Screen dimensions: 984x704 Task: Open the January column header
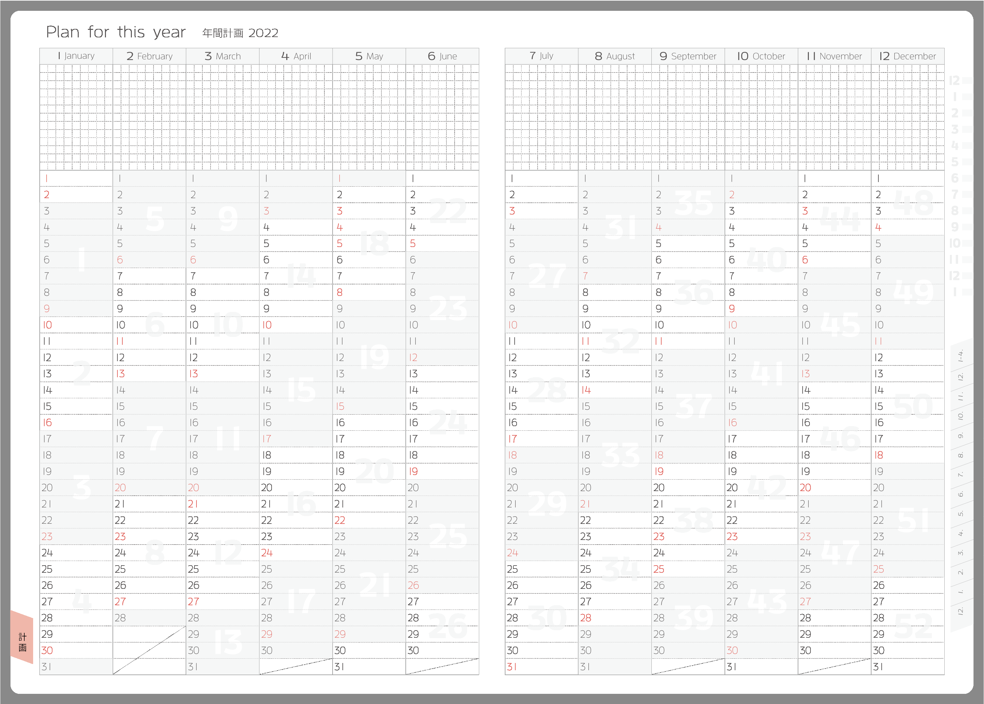[76, 56]
